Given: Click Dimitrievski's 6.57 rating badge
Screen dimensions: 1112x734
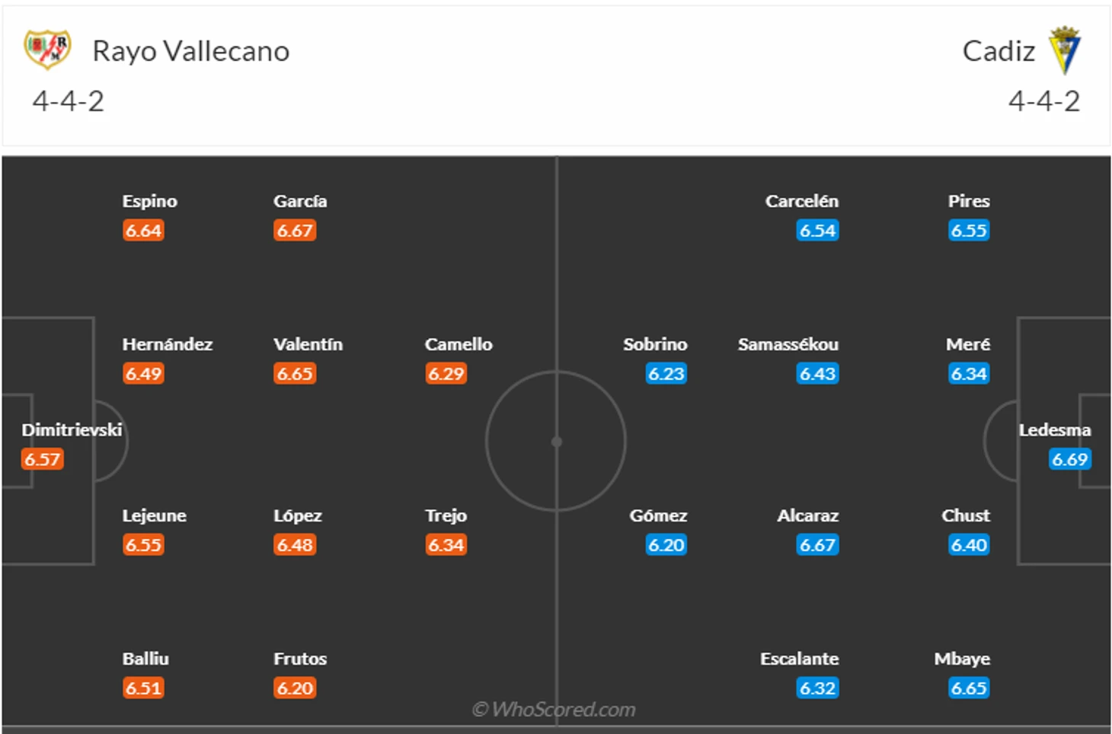Looking at the screenshot, I should (42, 459).
